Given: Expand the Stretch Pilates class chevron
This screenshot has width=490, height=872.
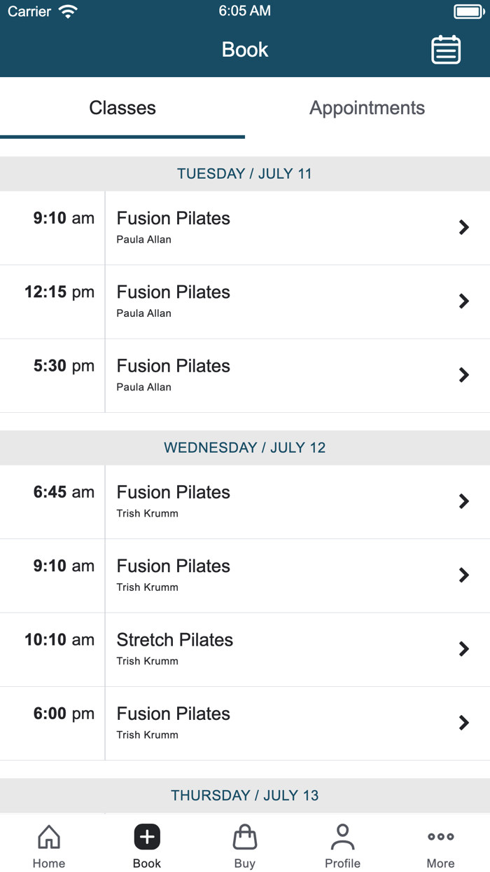Looking at the screenshot, I should point(463,648).
